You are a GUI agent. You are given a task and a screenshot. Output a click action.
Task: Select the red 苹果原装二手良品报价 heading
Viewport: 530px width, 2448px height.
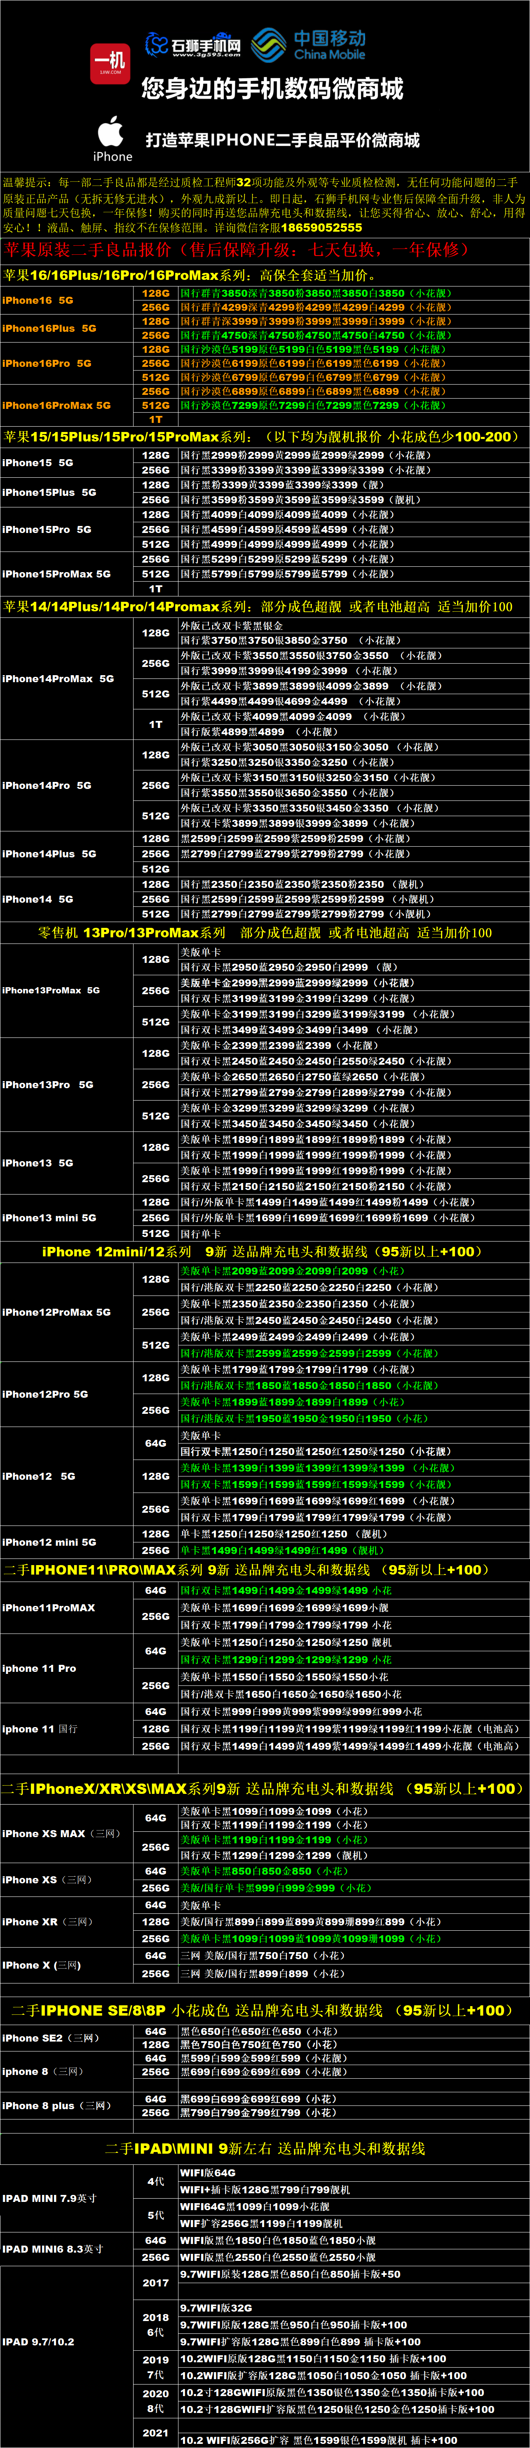tap(237, 250)
